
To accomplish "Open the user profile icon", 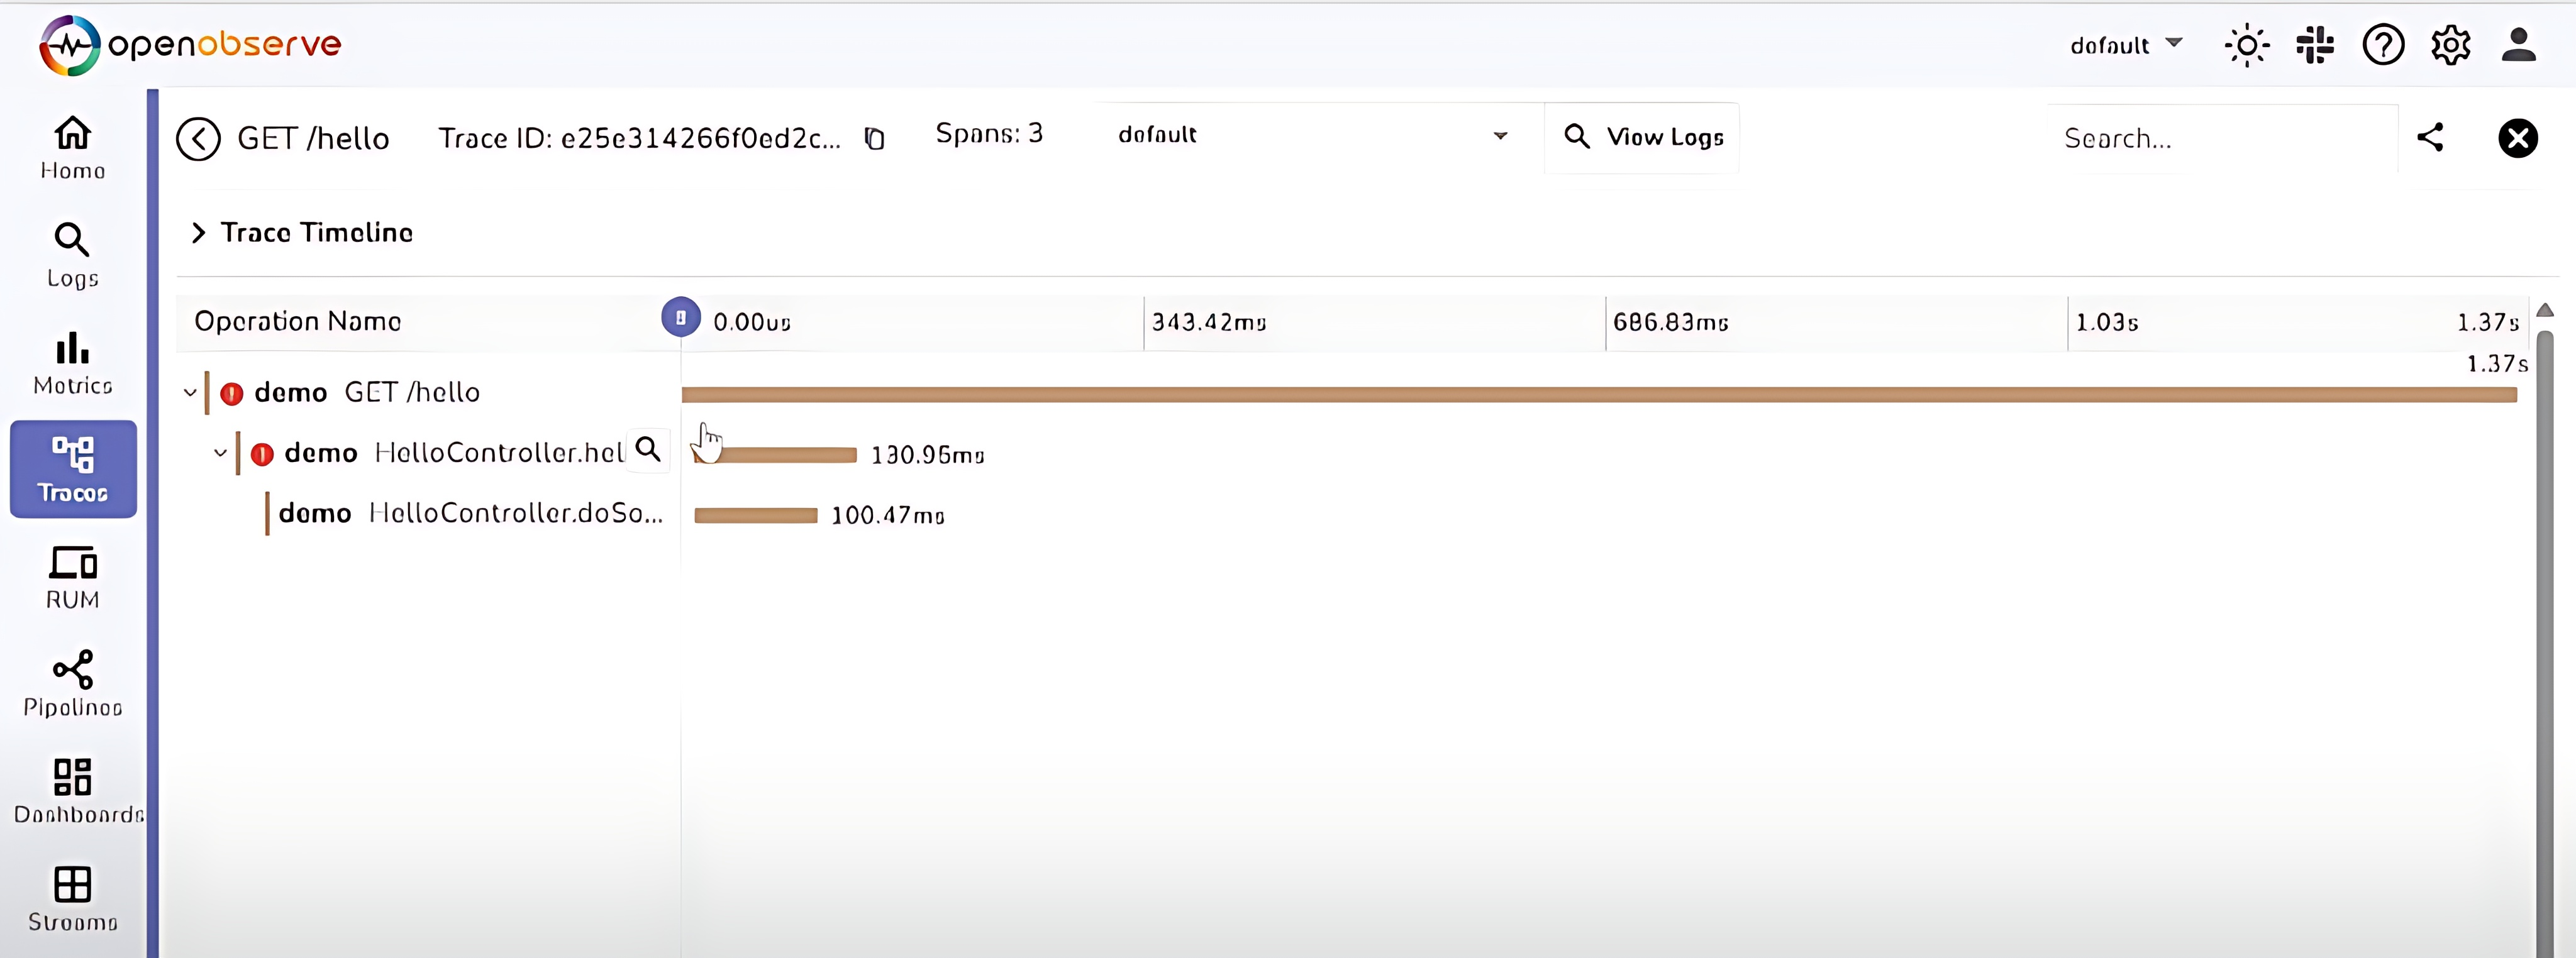I will 2518,45.
